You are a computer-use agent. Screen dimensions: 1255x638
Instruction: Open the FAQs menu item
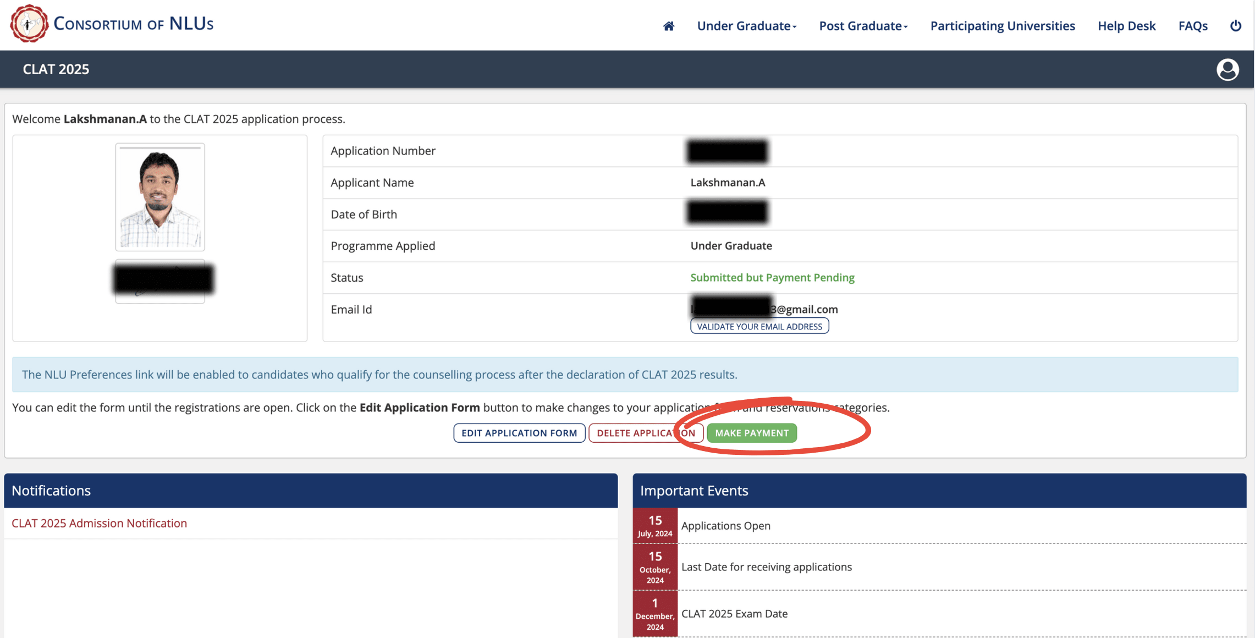point(1193,26)
